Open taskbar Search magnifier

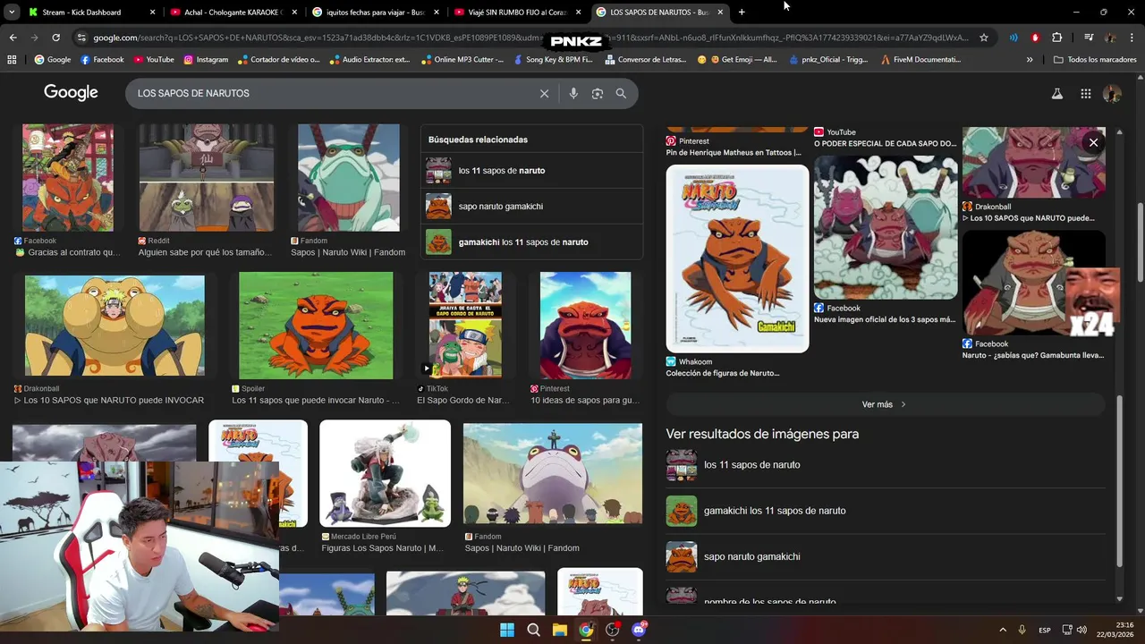click(533, 630)
